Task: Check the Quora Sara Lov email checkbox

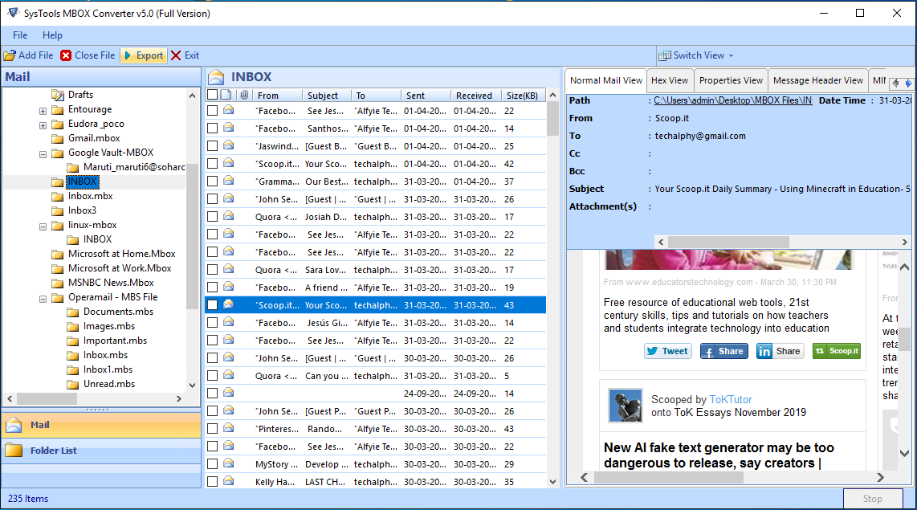Action: 213,270
